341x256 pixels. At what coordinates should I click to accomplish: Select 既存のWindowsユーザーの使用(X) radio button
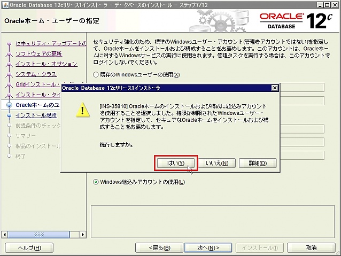(96, 75)
